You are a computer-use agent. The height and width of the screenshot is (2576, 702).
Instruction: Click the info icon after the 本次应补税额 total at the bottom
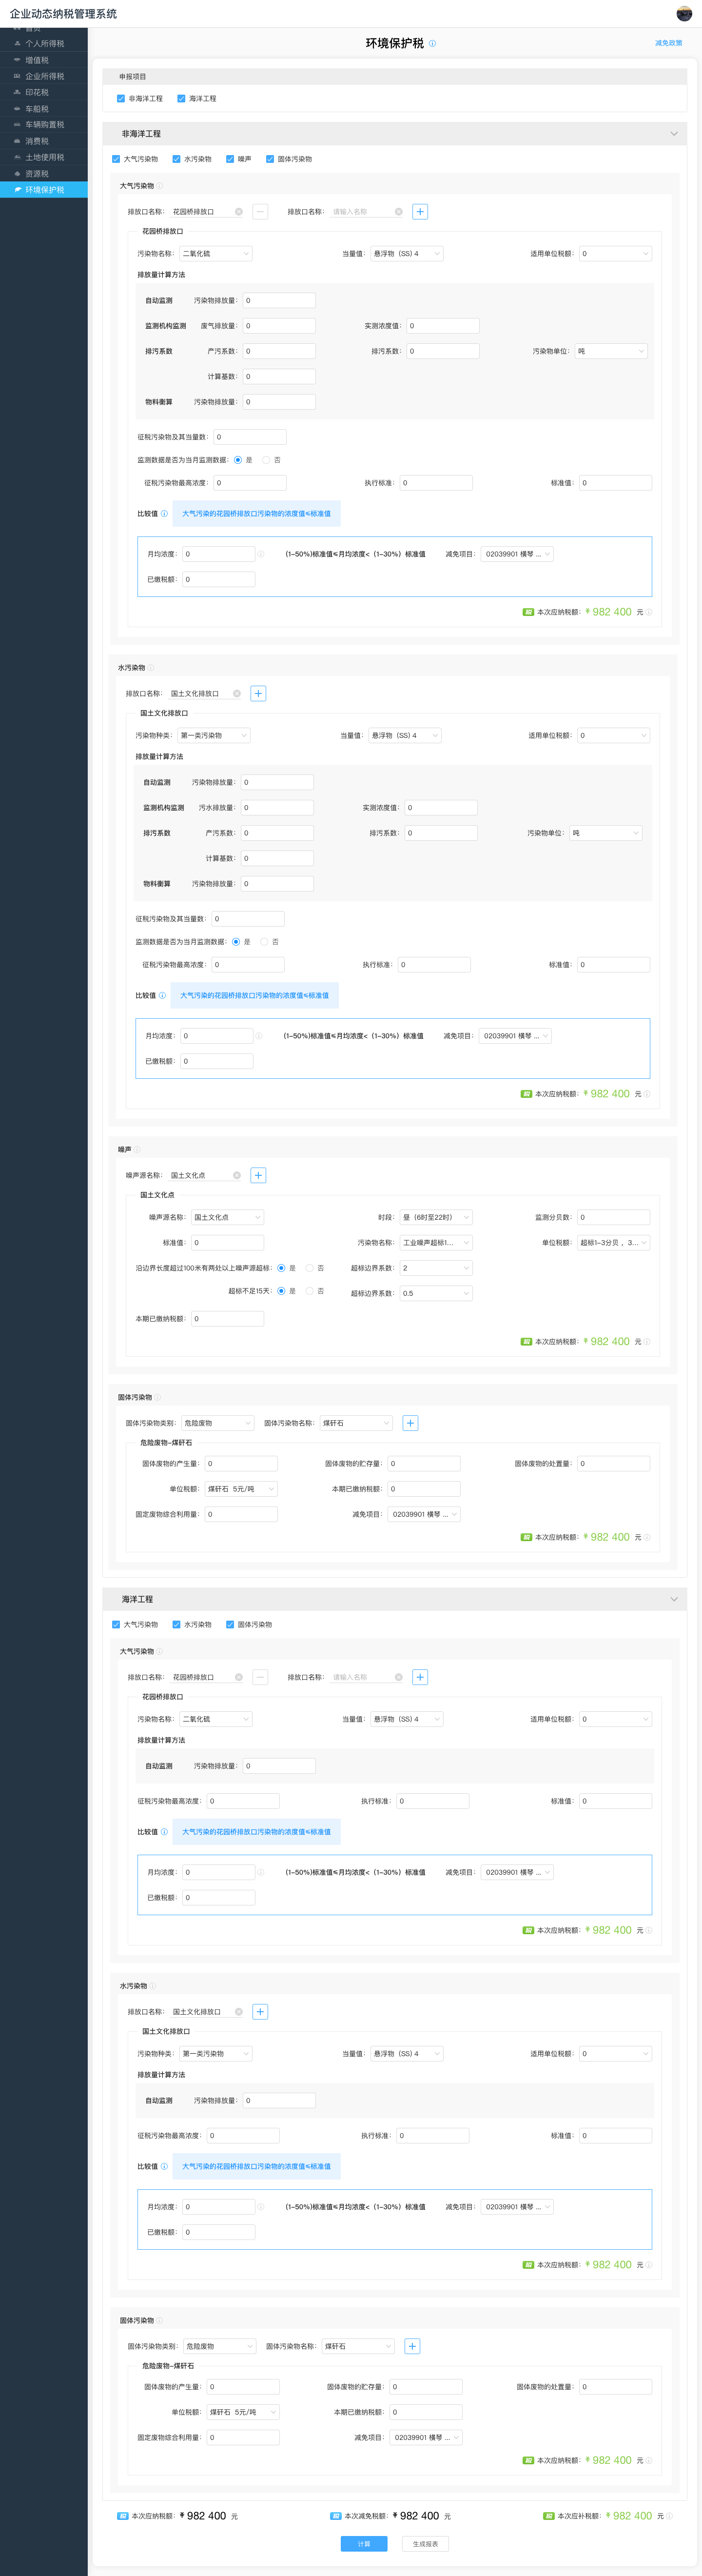[669, 2516]
